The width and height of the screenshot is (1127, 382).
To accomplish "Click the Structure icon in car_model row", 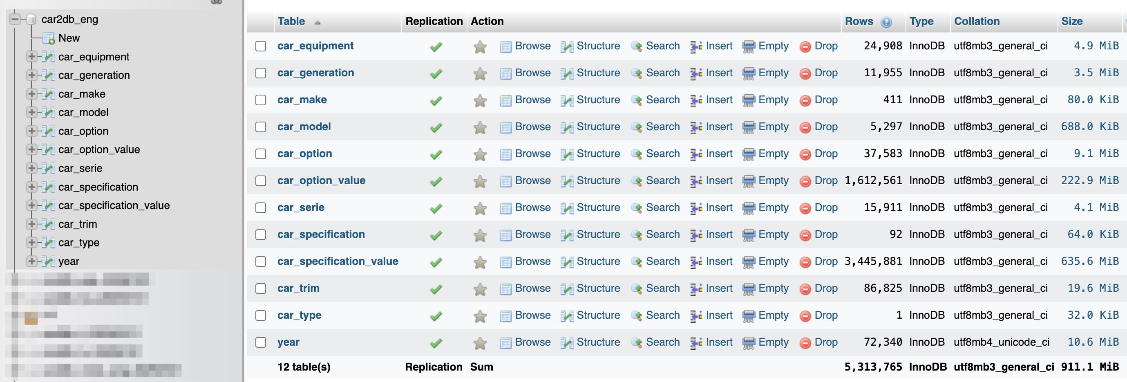I will tap(567, 128).
